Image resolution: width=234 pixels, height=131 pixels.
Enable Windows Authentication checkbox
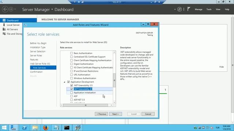pos(72,78)
